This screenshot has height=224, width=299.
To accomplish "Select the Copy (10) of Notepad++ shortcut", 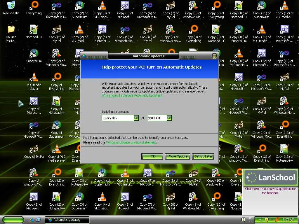I will pos(239,10).
